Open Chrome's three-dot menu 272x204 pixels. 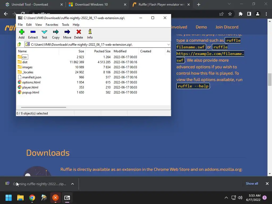pos(266,14)
